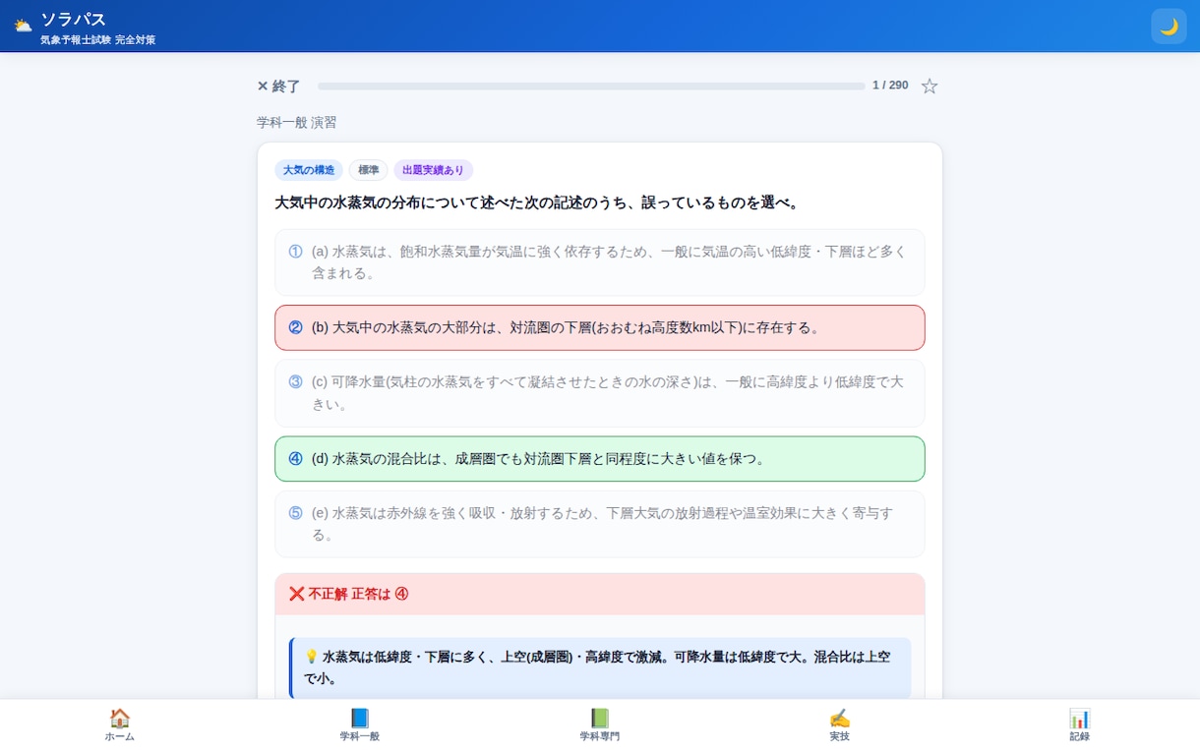Open the 学科専門 tab in bottom navigation
Viewport: 1200px width, 750px height.
coord(600,724)
